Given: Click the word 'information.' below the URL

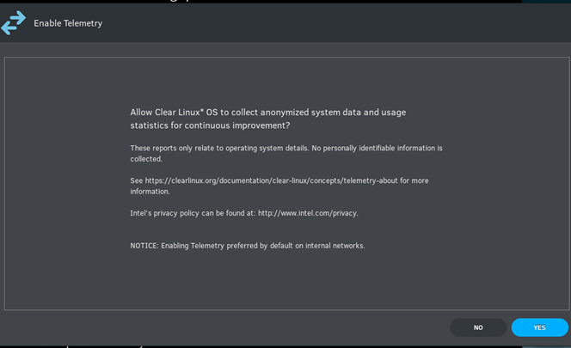Looking at the screenshot, I should (150, 191).
